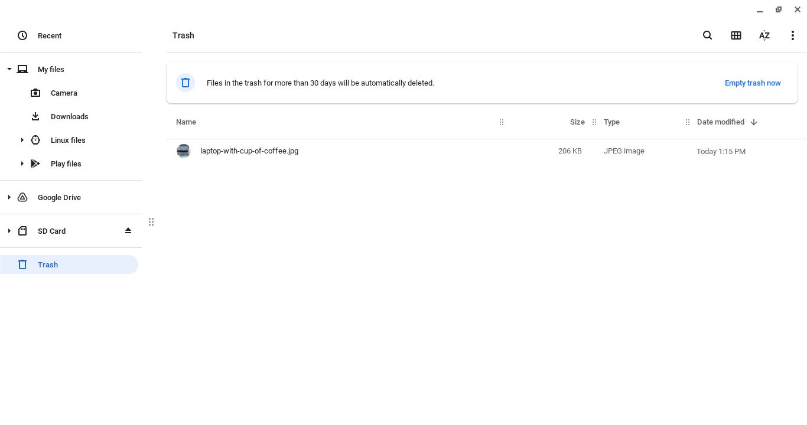Change the sort order with the A-Z icon

(x=764, y=35)
